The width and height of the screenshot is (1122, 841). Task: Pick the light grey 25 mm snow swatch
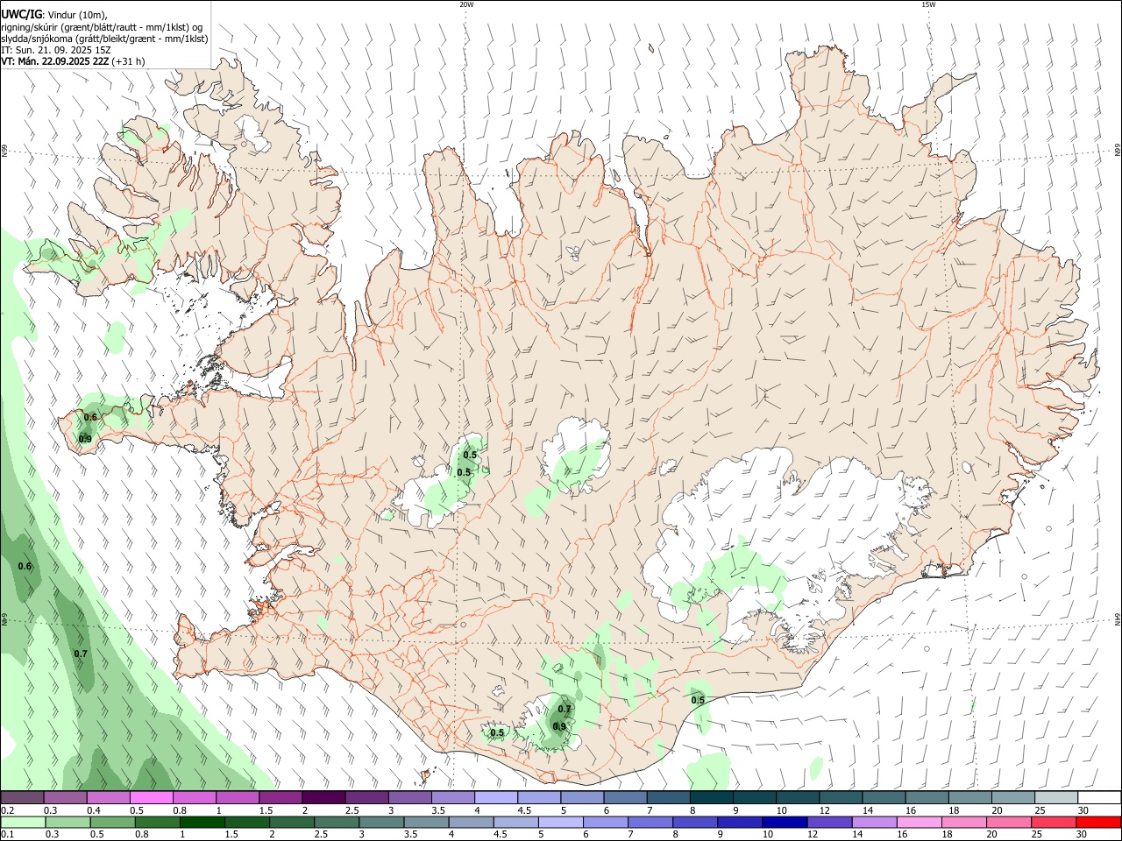(x=1055, y=797)
